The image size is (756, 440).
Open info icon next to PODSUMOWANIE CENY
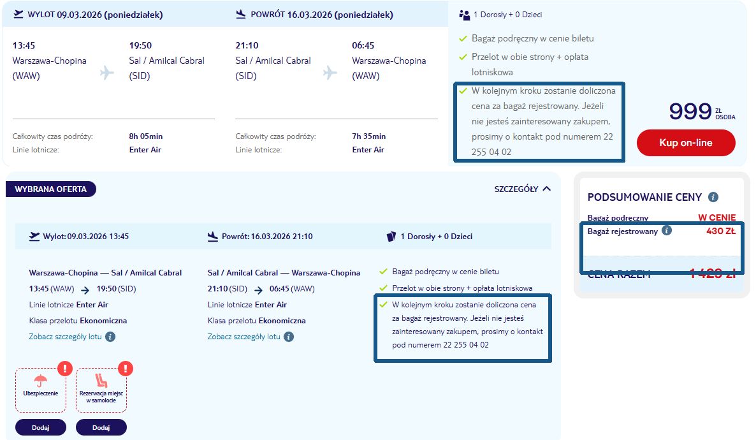tap(713, 197)
